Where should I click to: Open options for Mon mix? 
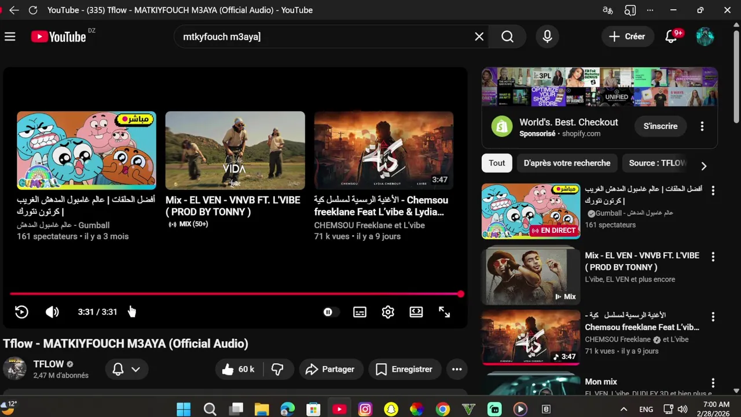click(x=713, y=383)
